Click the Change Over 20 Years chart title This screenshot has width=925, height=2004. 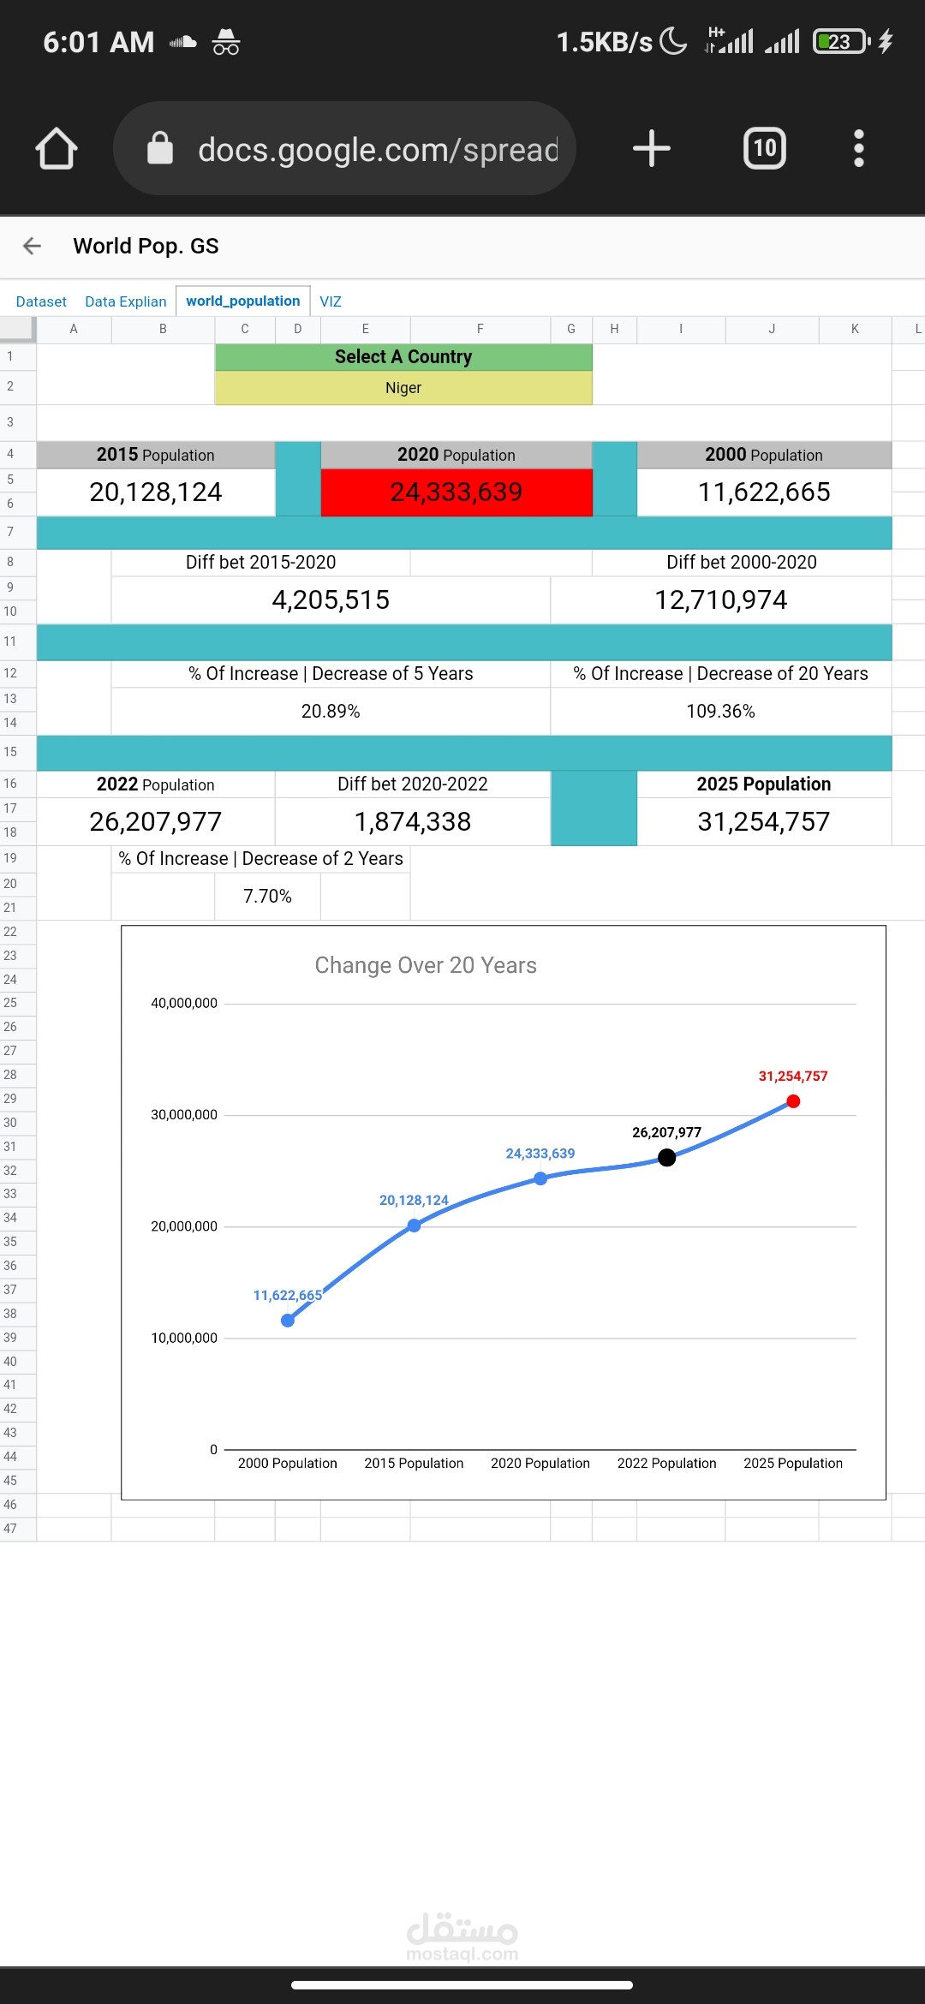(426, 965)
